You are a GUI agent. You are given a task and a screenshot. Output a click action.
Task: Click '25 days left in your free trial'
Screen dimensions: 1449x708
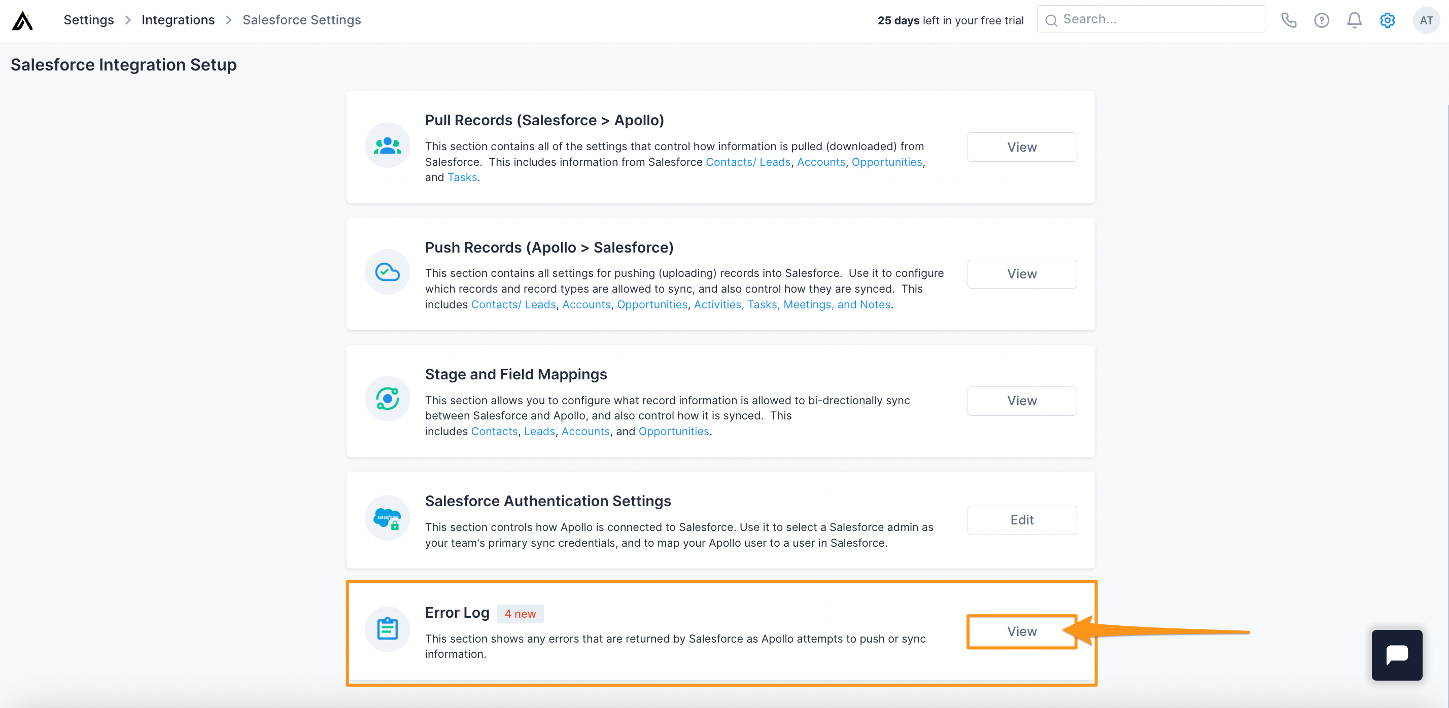click(x=951, y=20)
